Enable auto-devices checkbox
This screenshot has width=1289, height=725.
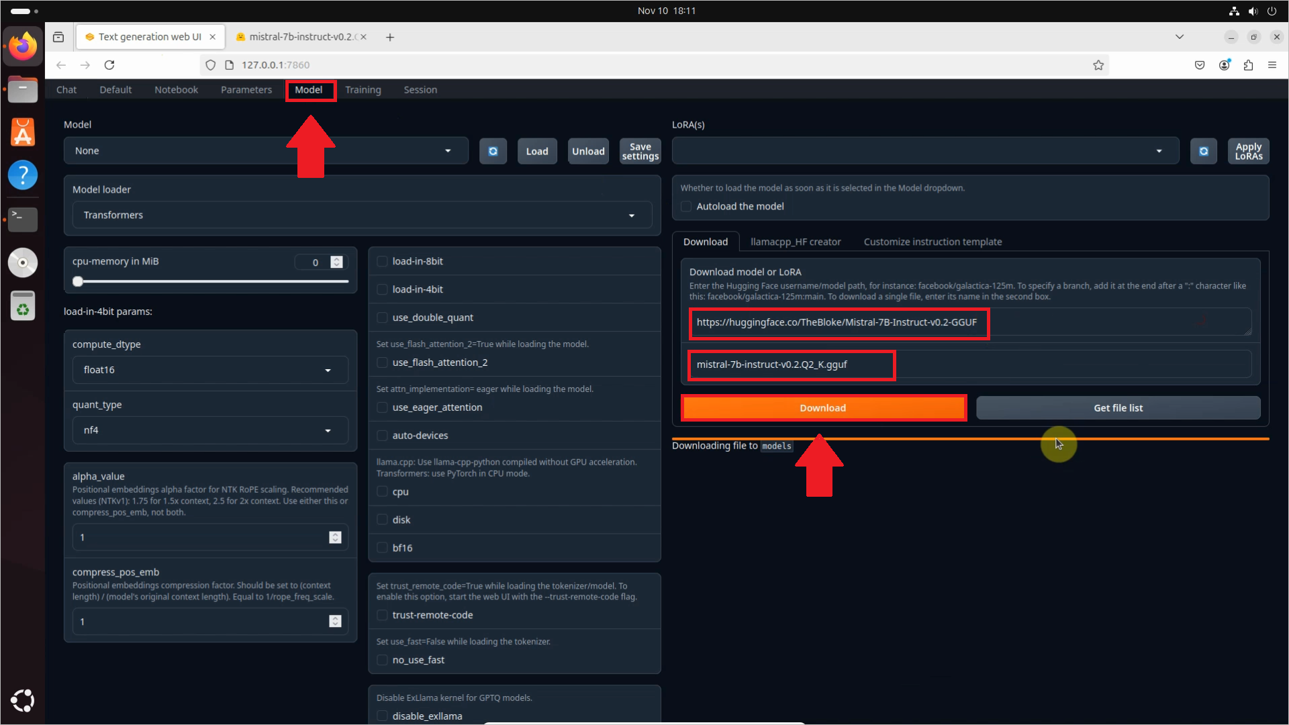tap(382, 436)
